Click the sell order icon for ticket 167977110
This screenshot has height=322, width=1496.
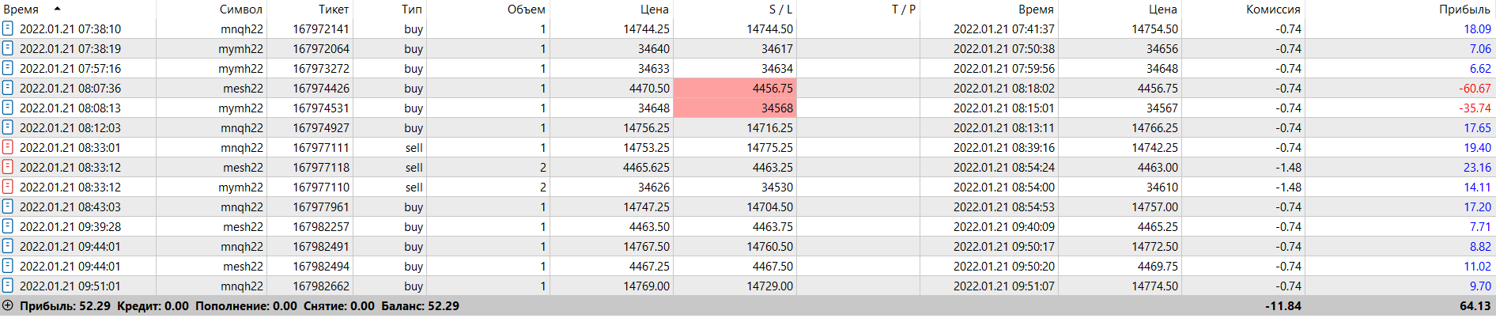point(8,187)
